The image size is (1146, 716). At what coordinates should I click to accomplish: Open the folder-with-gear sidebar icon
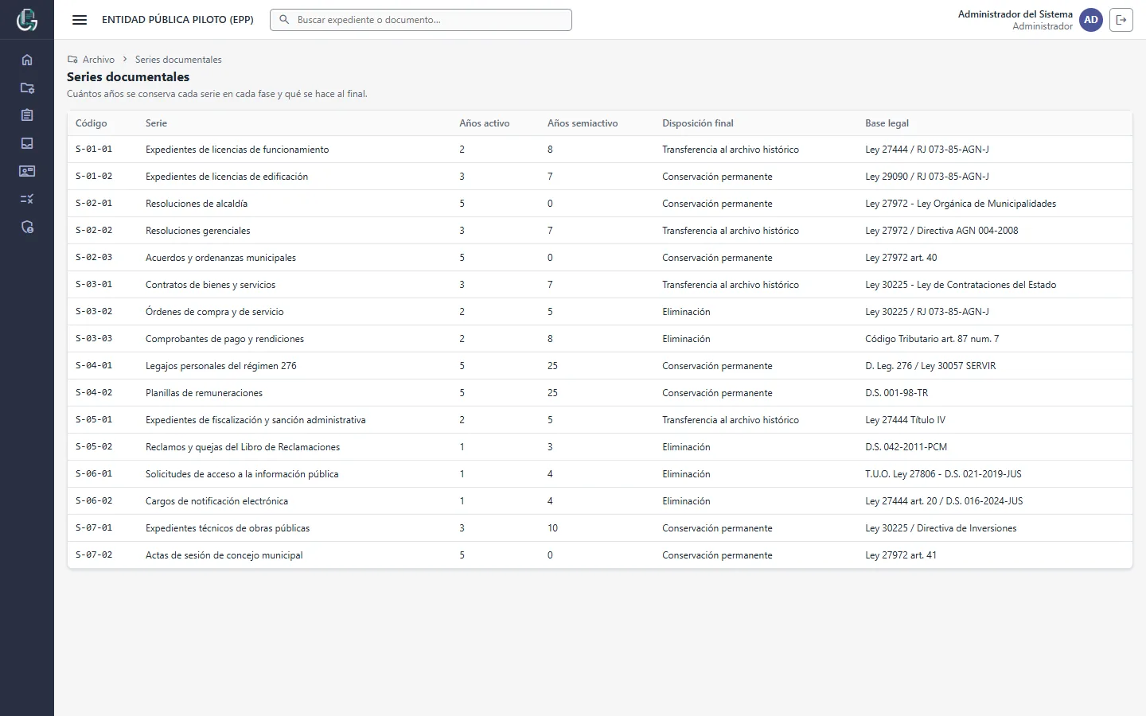point(27,88)
